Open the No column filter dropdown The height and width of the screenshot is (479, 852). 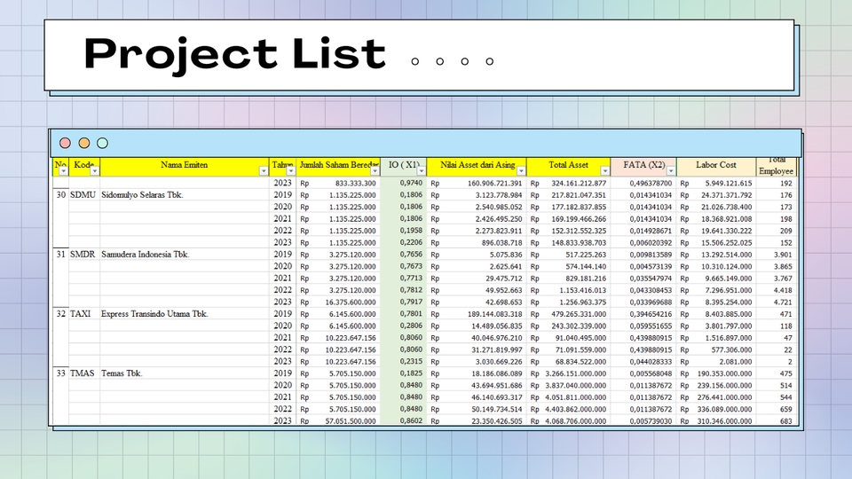[x=63, y=171]
